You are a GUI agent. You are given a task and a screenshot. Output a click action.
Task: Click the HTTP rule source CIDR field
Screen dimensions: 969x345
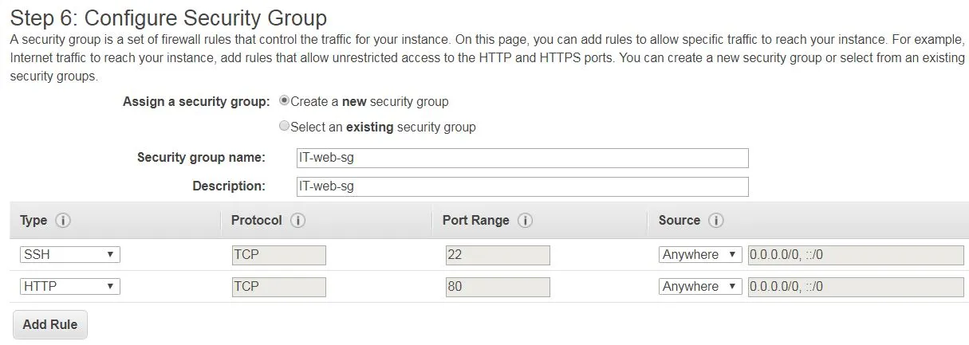(x=855, y=286)
